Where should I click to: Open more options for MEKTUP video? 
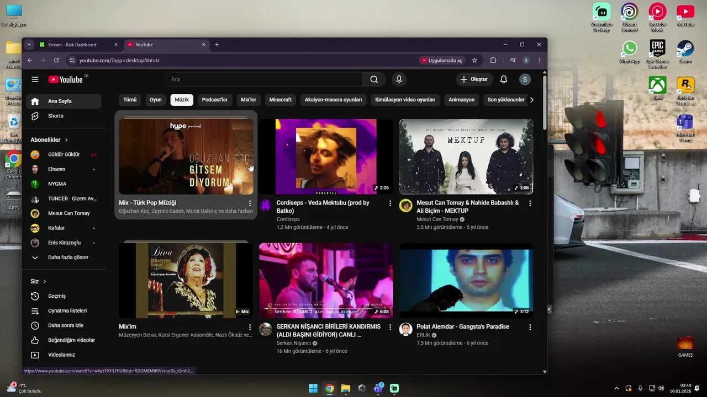coord(530,203)
